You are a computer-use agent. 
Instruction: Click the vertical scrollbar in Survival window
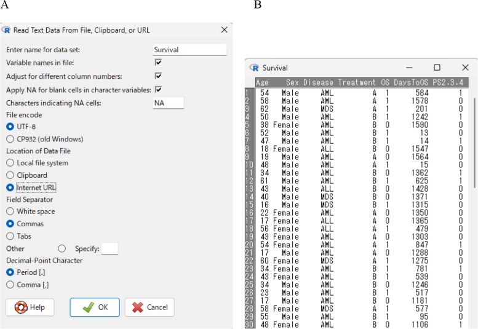(x=474, y=143)
